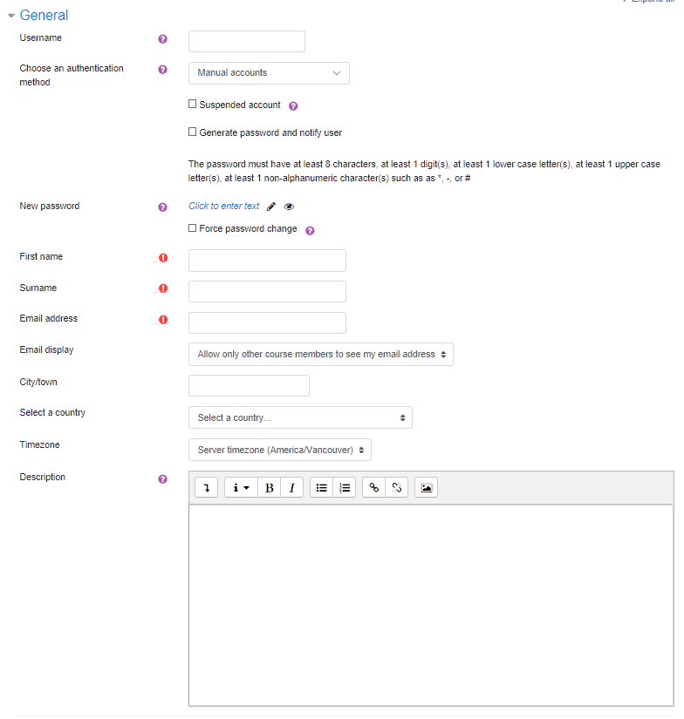Image resolution: width=684 pixels, height=719 pixels.
Task: Insert ordered list in description
Action: pyautogui.click(x=345, y=487)
